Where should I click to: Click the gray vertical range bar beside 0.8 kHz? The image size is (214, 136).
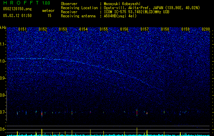pyautogui.click(x=6, y=105)
